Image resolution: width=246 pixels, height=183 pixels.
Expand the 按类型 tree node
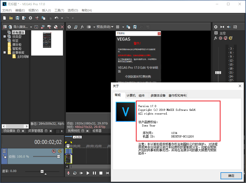(x=4, y=37)
